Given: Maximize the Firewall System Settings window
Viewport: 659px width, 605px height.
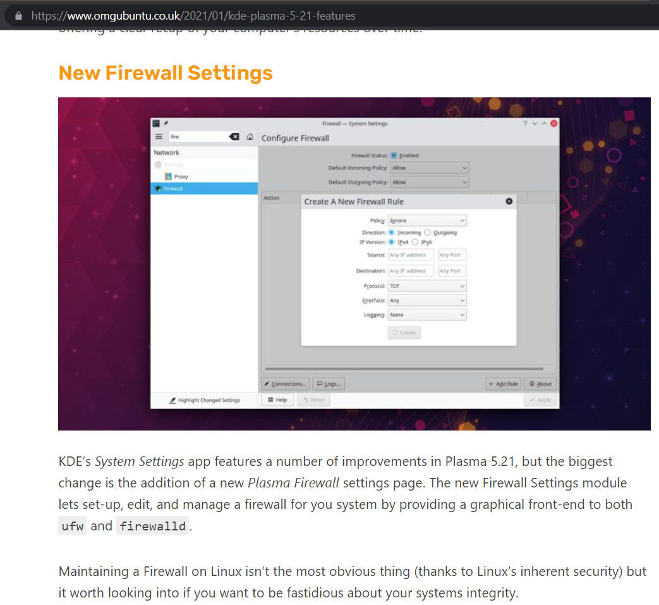Looking at the screenshot, I should 544,124.
